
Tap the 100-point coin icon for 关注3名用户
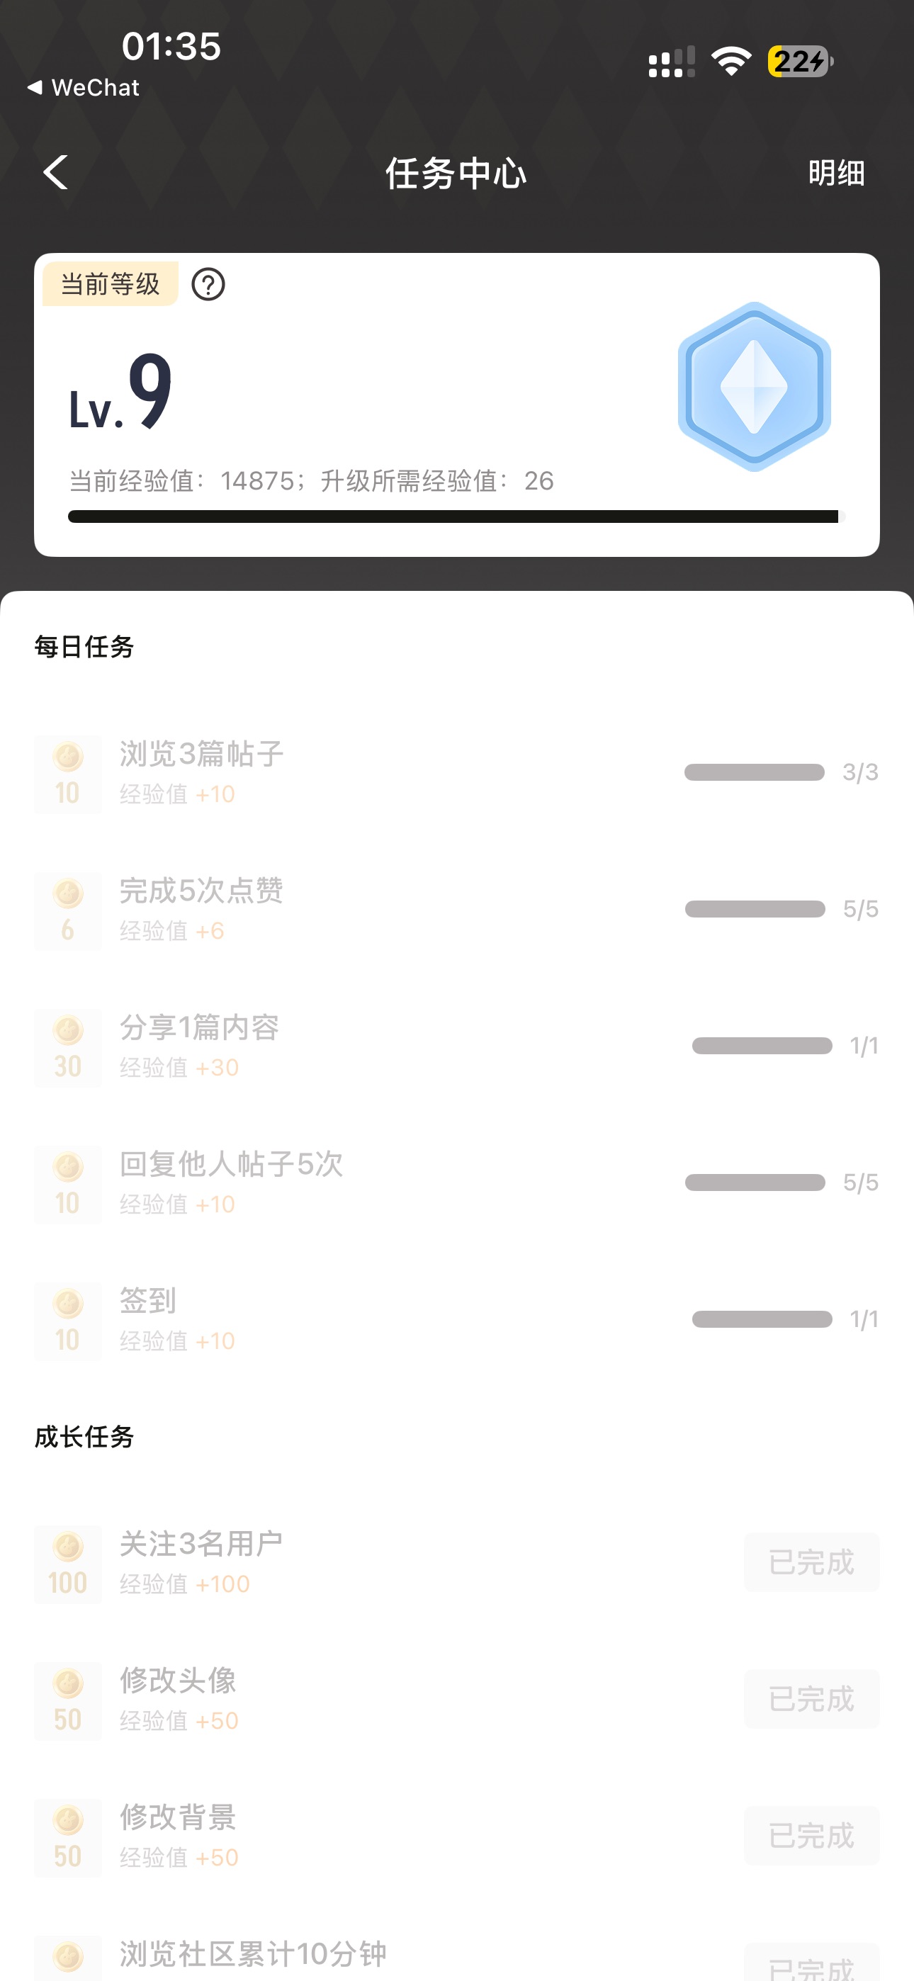click(68, 1564)
